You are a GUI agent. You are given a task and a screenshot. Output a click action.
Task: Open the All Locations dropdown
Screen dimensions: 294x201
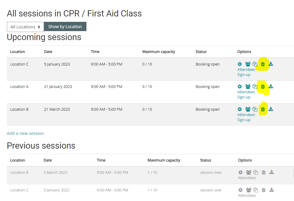pyautogui.click(x=25, y=27)
